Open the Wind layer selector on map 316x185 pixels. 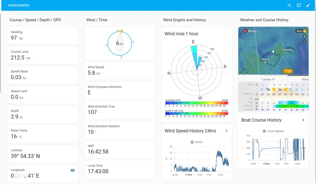tap(301, 31)
